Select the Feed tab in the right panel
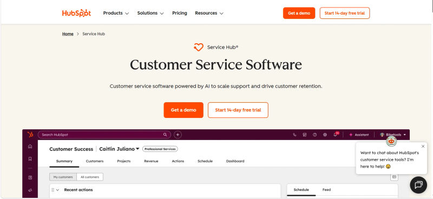Screen dimensions: 433x199 pyautogui.click(x=326, y=190)
